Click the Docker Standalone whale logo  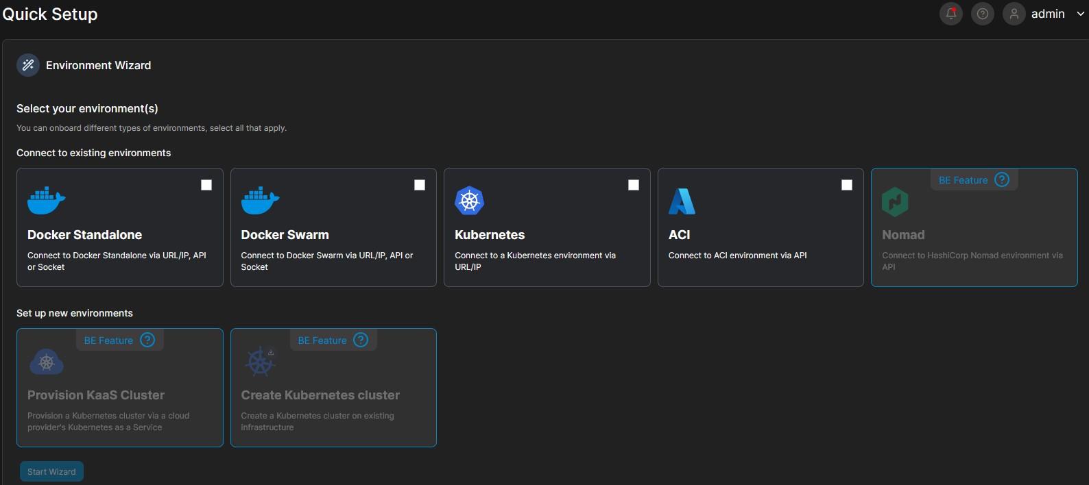click(x=46, y=200)
